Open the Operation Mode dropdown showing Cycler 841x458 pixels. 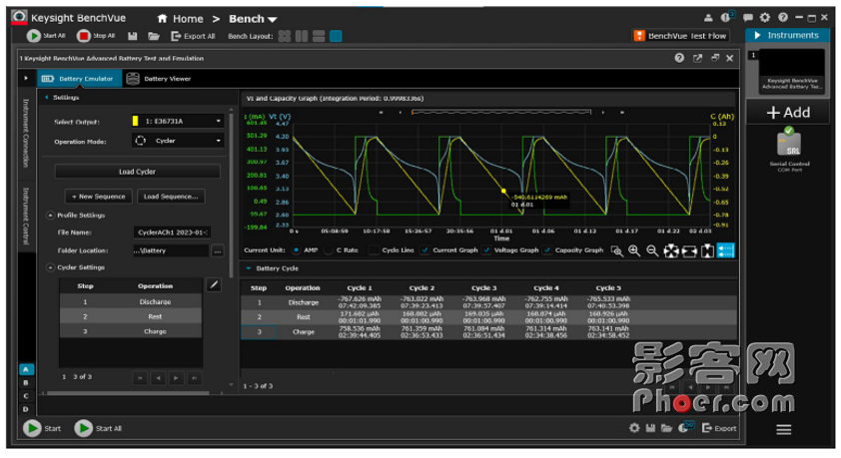point(178,141)
